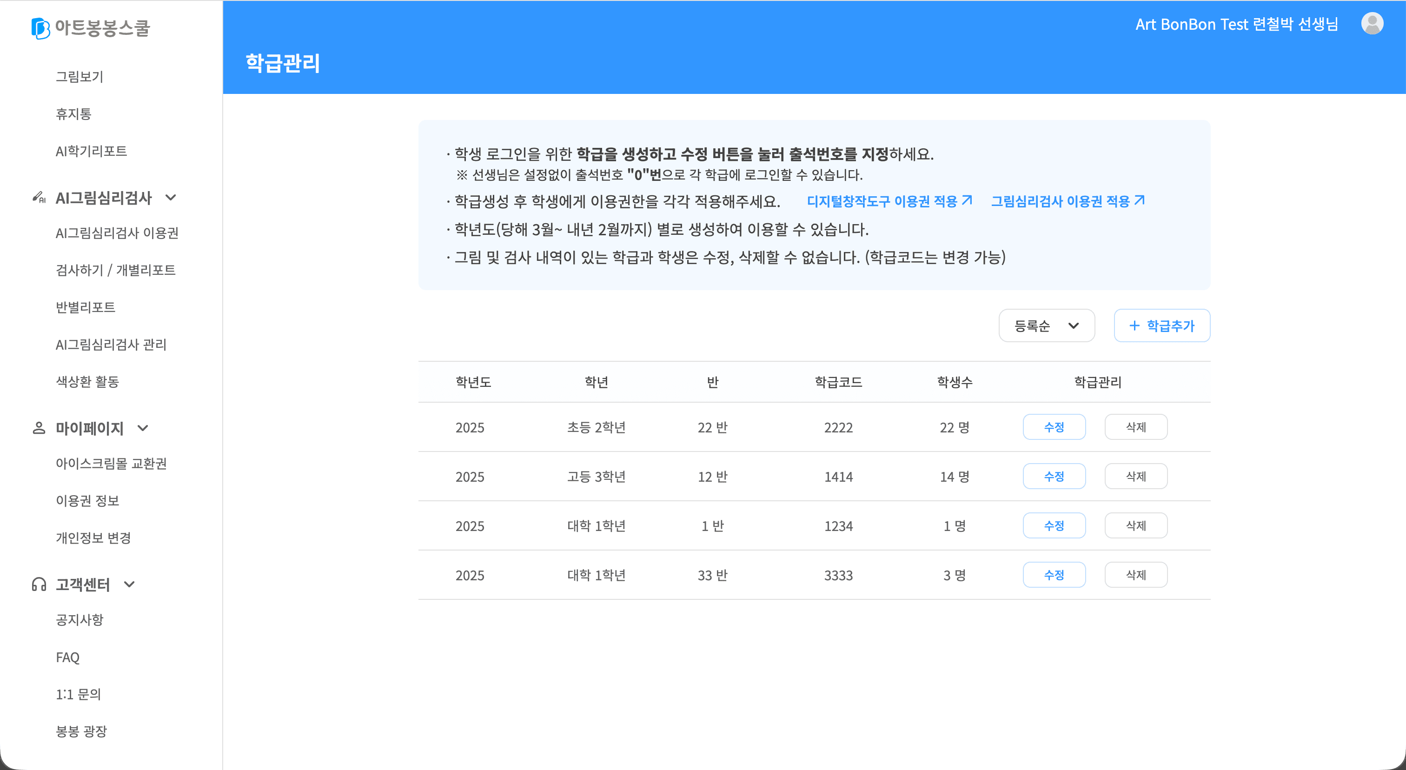1406x770 pixels.
Task: Collapse the 고객센터 section chevron
Action: click(x=129, y=584)
